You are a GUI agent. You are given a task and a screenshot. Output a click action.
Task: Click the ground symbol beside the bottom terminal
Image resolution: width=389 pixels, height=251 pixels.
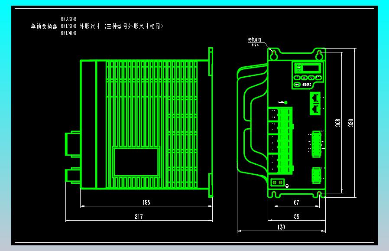(287, 186)
